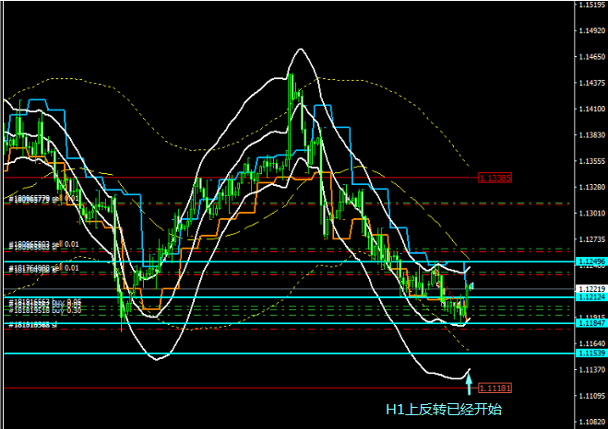Select the cyan 1.11539 price label

click(590, 353)
